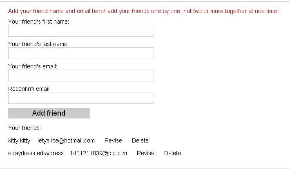Revise the kitty kitty friend entry
The image size is (290, 171).
point(113,140)
